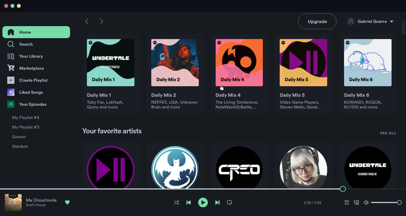Open Daily Mix 5 cover art
The height and width of the screenshot is (216, 406).
(303, 62)
